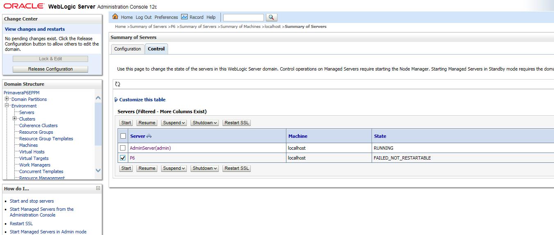Click localhost breadcrumb link

point(273,27)
